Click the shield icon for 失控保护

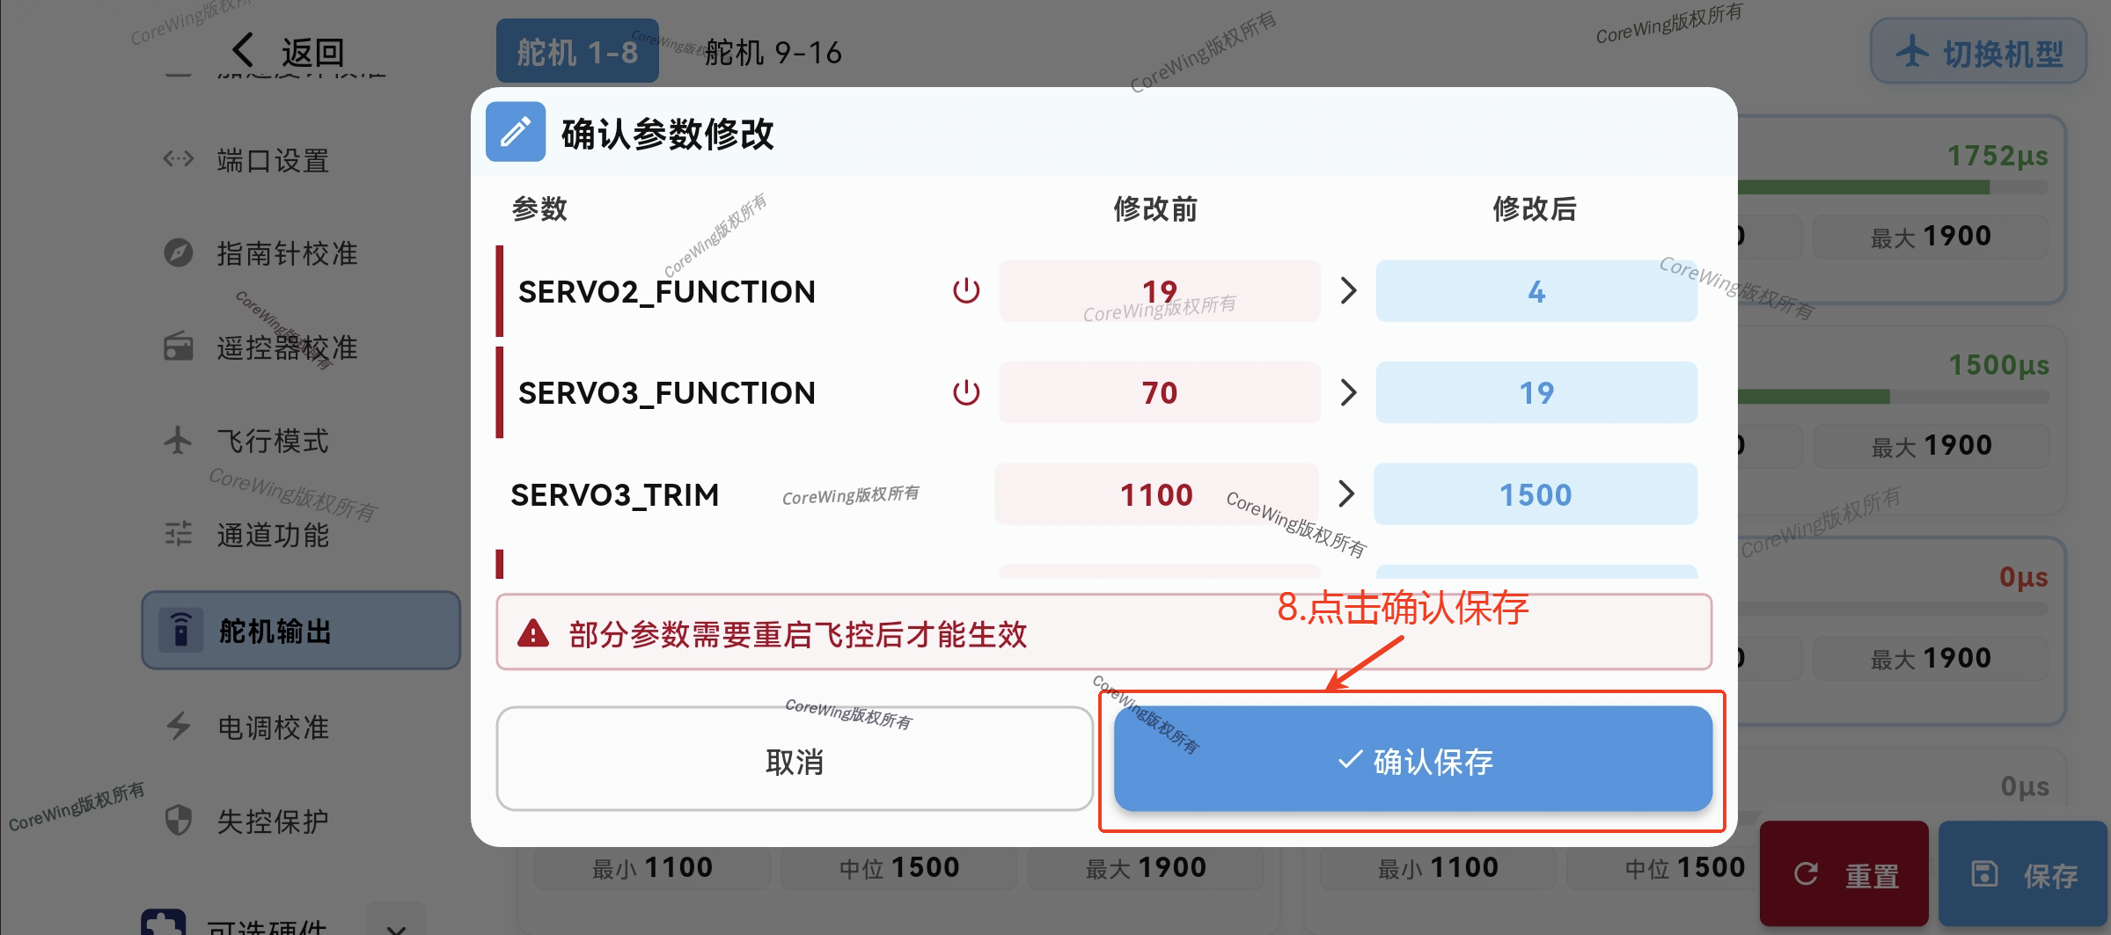(179, 821)
